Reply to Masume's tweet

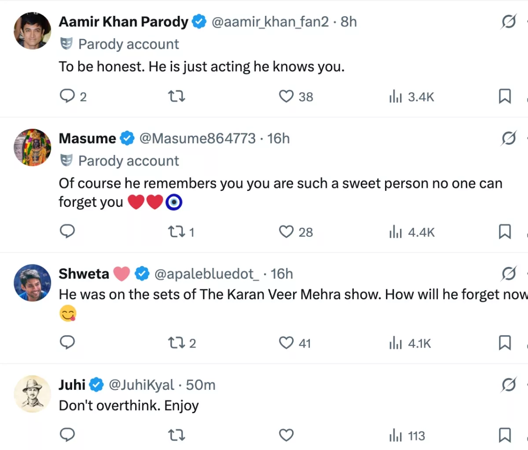tap(67, 231)
